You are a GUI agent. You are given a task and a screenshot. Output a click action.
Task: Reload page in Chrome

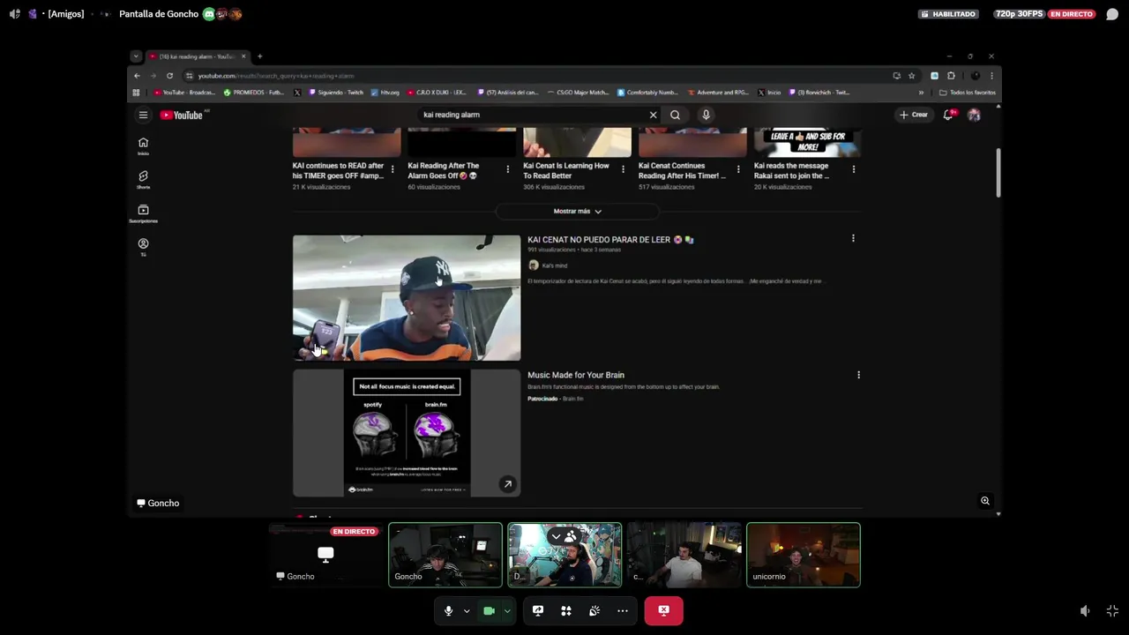click(x=169, y=76)
